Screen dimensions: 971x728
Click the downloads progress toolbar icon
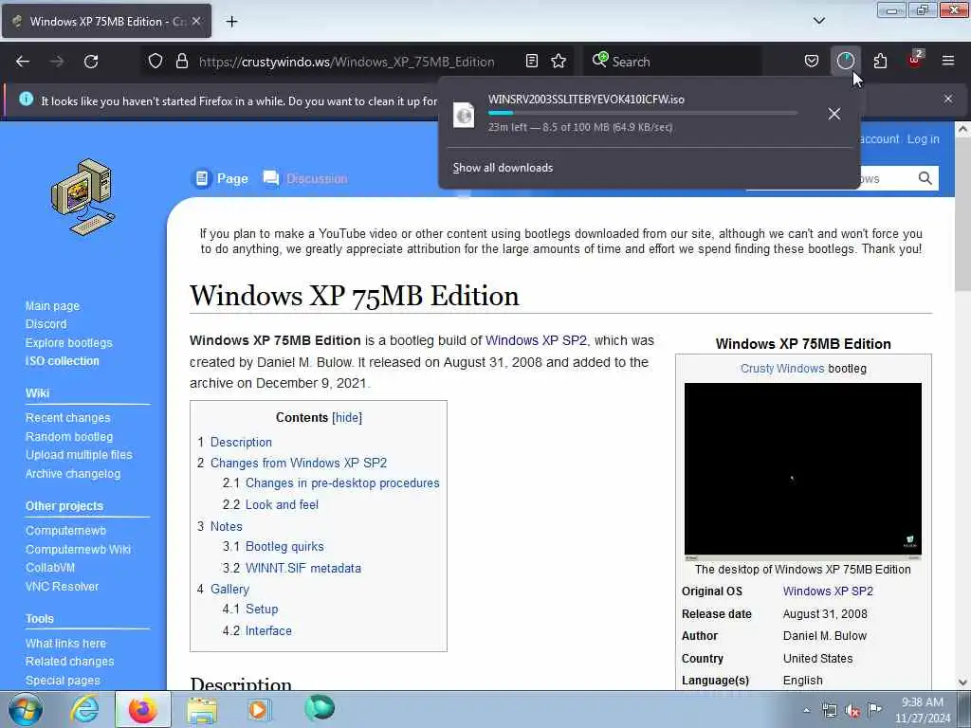coord(845,62)
